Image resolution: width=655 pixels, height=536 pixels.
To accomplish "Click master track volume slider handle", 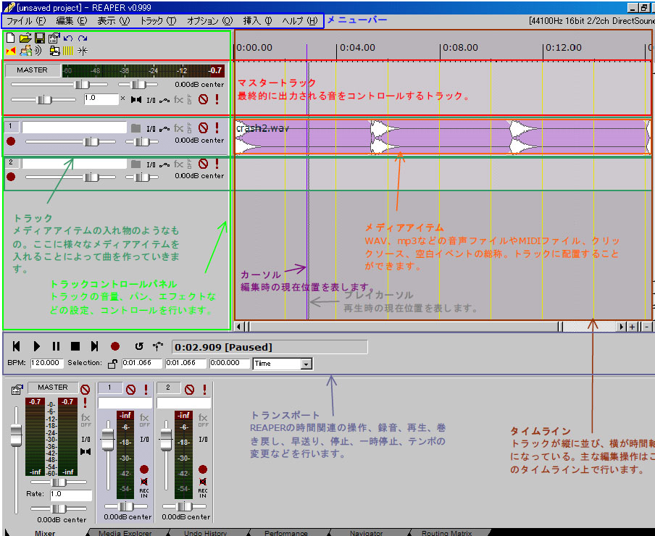I will (82, 85).
